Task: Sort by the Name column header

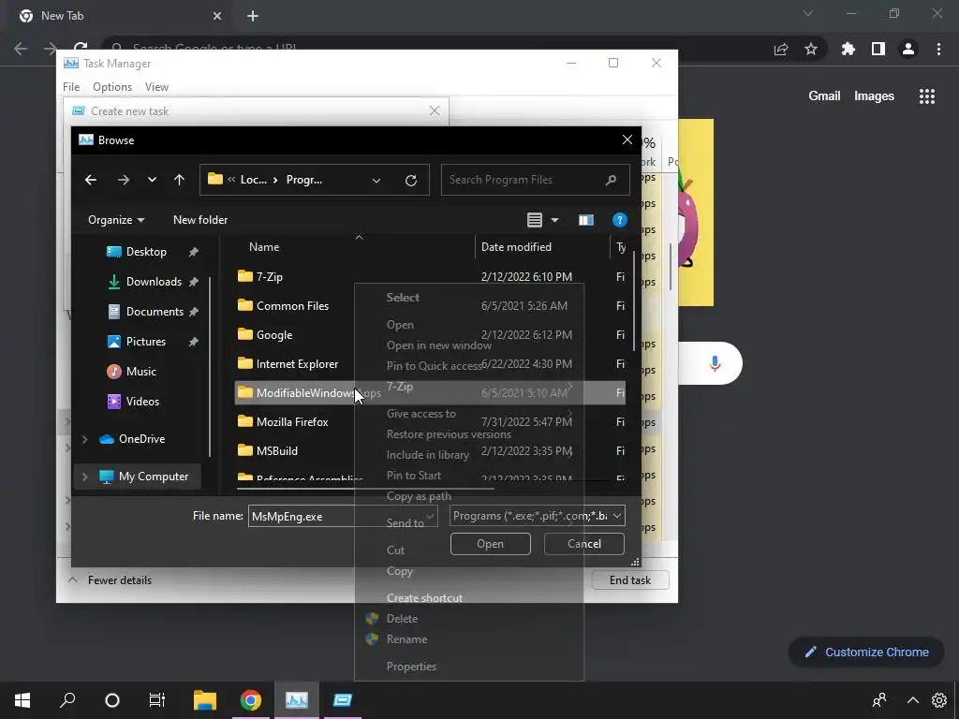Action: point(264,247)
